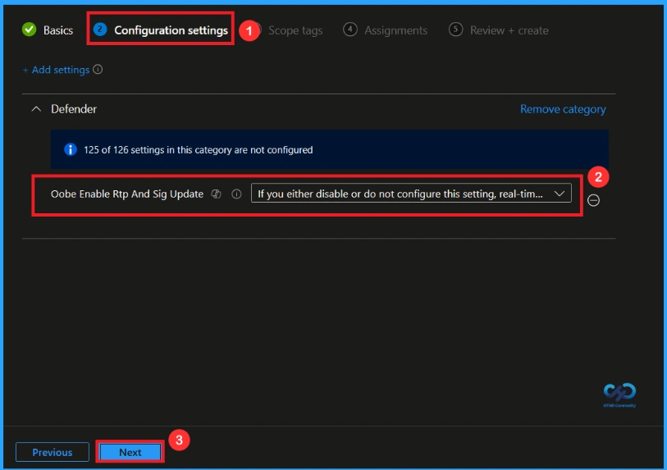The height and width of the screenshot is (470, 667).
Task: Click the Defender category heading
Action: 74,109
